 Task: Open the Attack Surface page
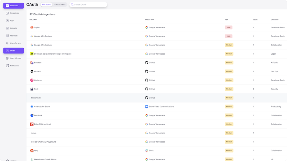pyautogui.click(x=15, y=43)
